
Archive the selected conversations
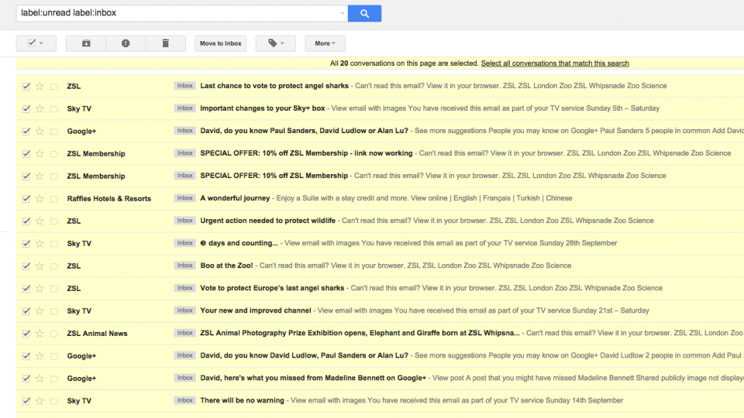pos(86,43)
